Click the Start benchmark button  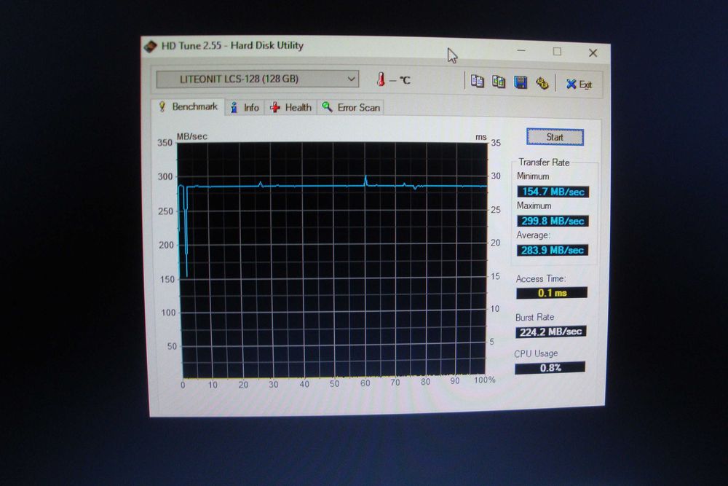point(555,137)
